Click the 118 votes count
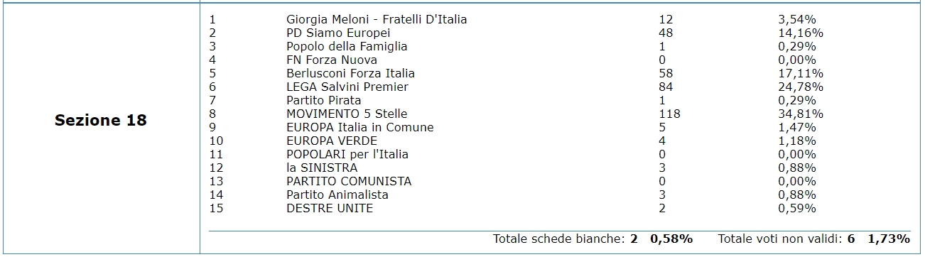The width and height of the screenshot is (925, 257). (669, 114)
